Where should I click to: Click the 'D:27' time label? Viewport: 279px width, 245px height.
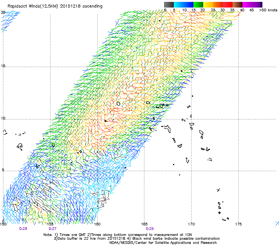(x=52, y=229)
